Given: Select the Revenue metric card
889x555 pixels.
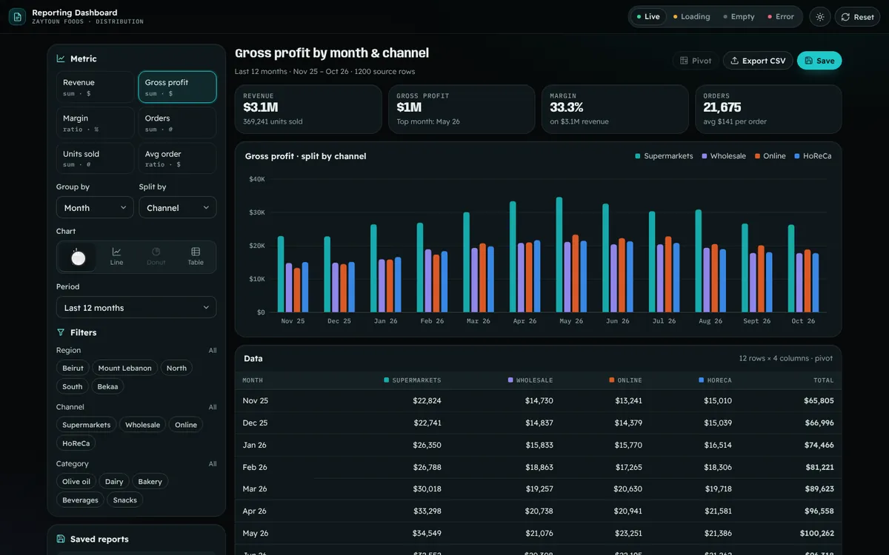Looking at the screenshot, I should pyautogui.click(x=95, y=87).
